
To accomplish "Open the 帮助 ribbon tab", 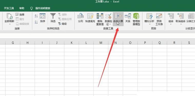I will (x=22, y=8).
